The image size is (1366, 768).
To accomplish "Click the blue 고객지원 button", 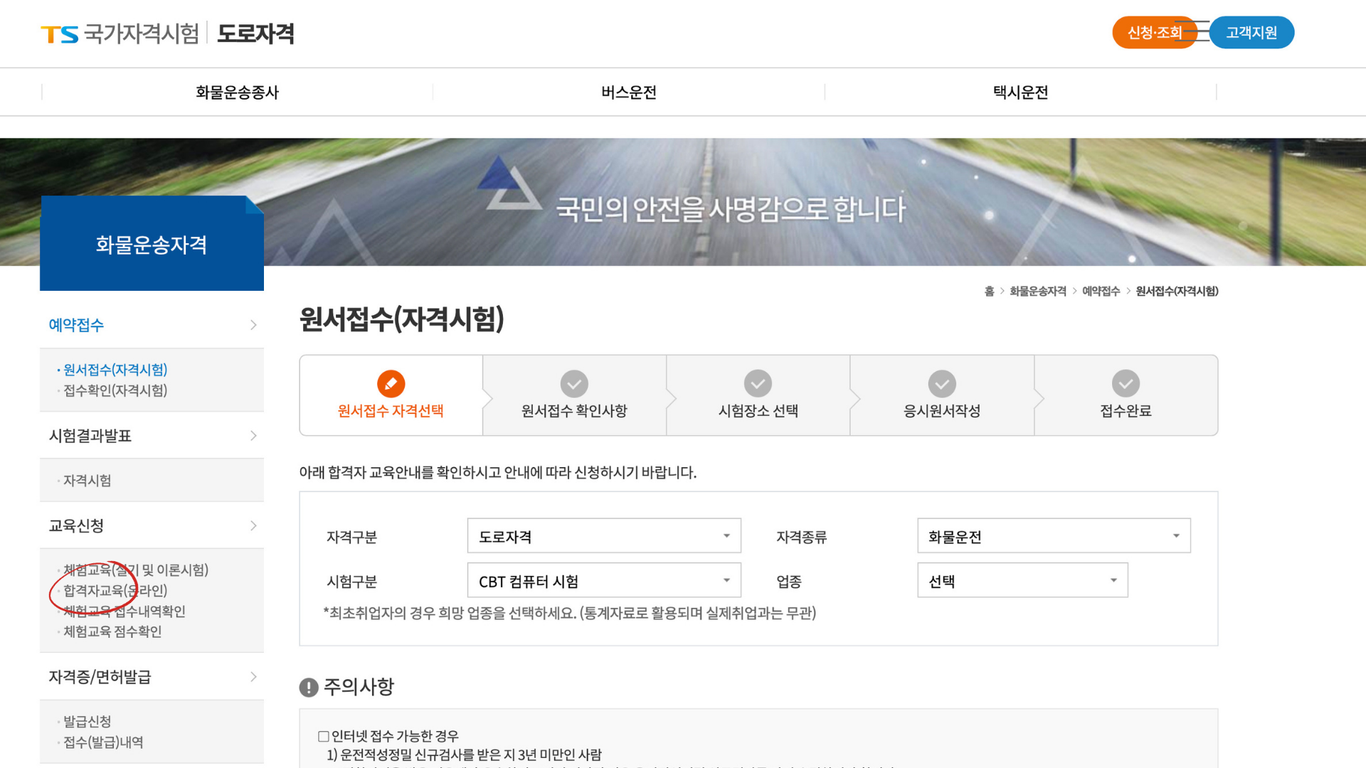I will (x=1251, y=32).
